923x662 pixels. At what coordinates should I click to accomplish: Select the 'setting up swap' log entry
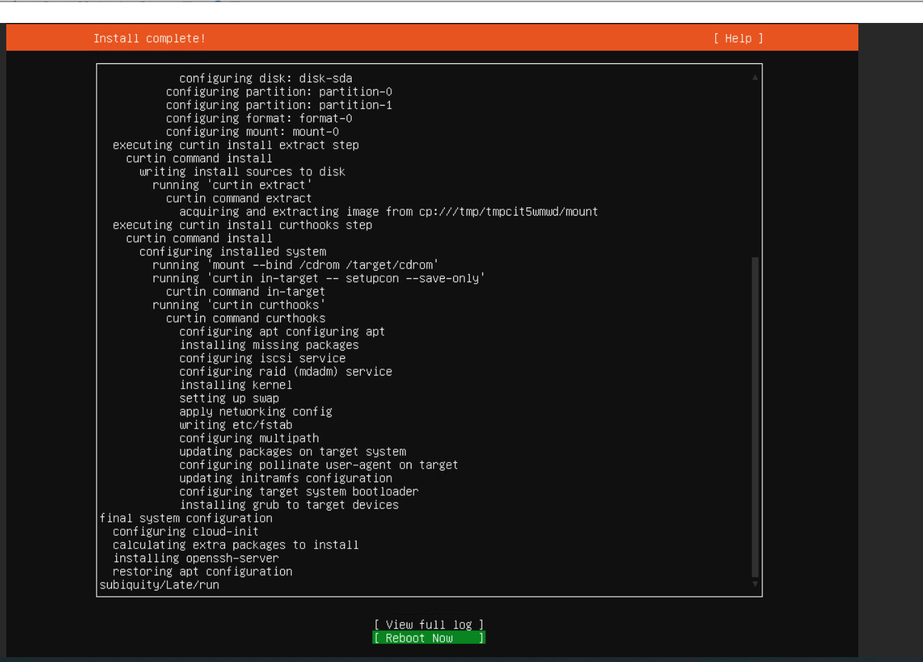pyautogui.click(x=229, y=398)
